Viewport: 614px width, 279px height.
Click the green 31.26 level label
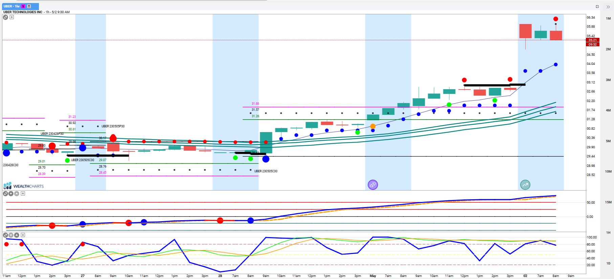(x=255, y=116)
